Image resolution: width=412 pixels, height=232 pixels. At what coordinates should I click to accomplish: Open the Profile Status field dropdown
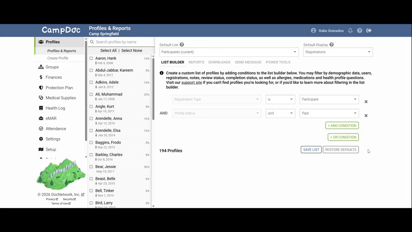click(x=217, y=113)
